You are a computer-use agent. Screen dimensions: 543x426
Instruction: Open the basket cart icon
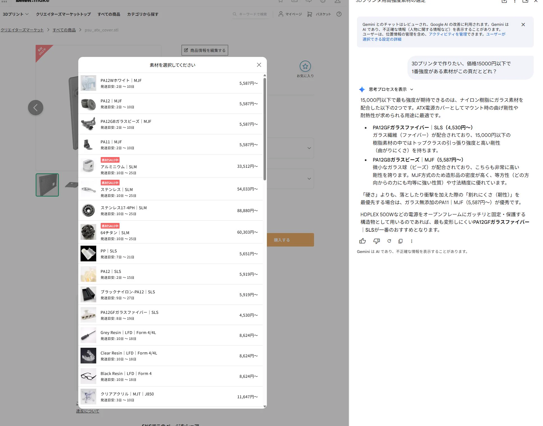(x=310, y=14)
